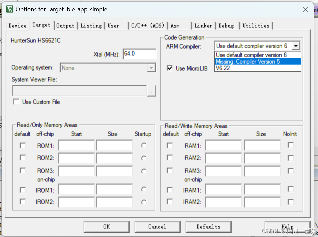The height and width of the screenshot is (237, 318).
Task: Open the Utilities tab
Action: [256, 26]
